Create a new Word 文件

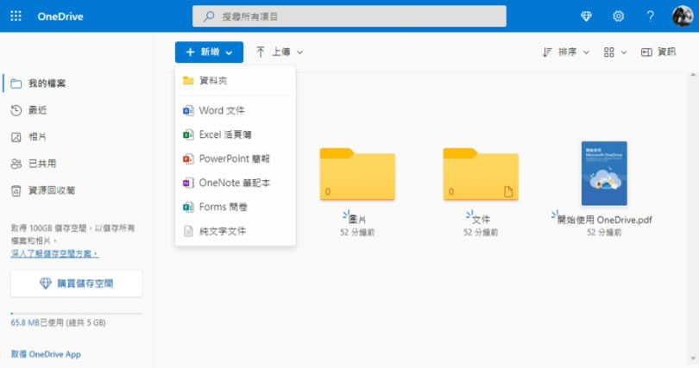(x=236, y=110)
